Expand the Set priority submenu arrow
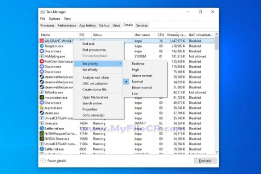This screenshot has height=174, width=261. [120, 63]
